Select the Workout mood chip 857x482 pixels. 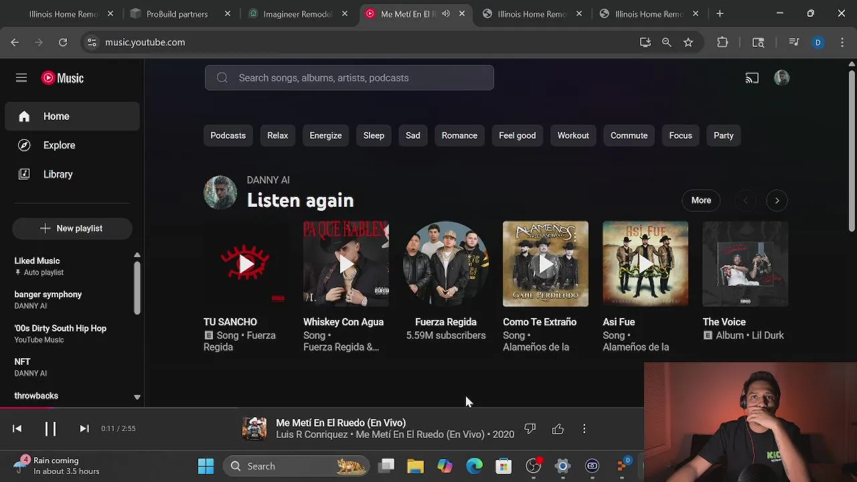coord(573,135)
